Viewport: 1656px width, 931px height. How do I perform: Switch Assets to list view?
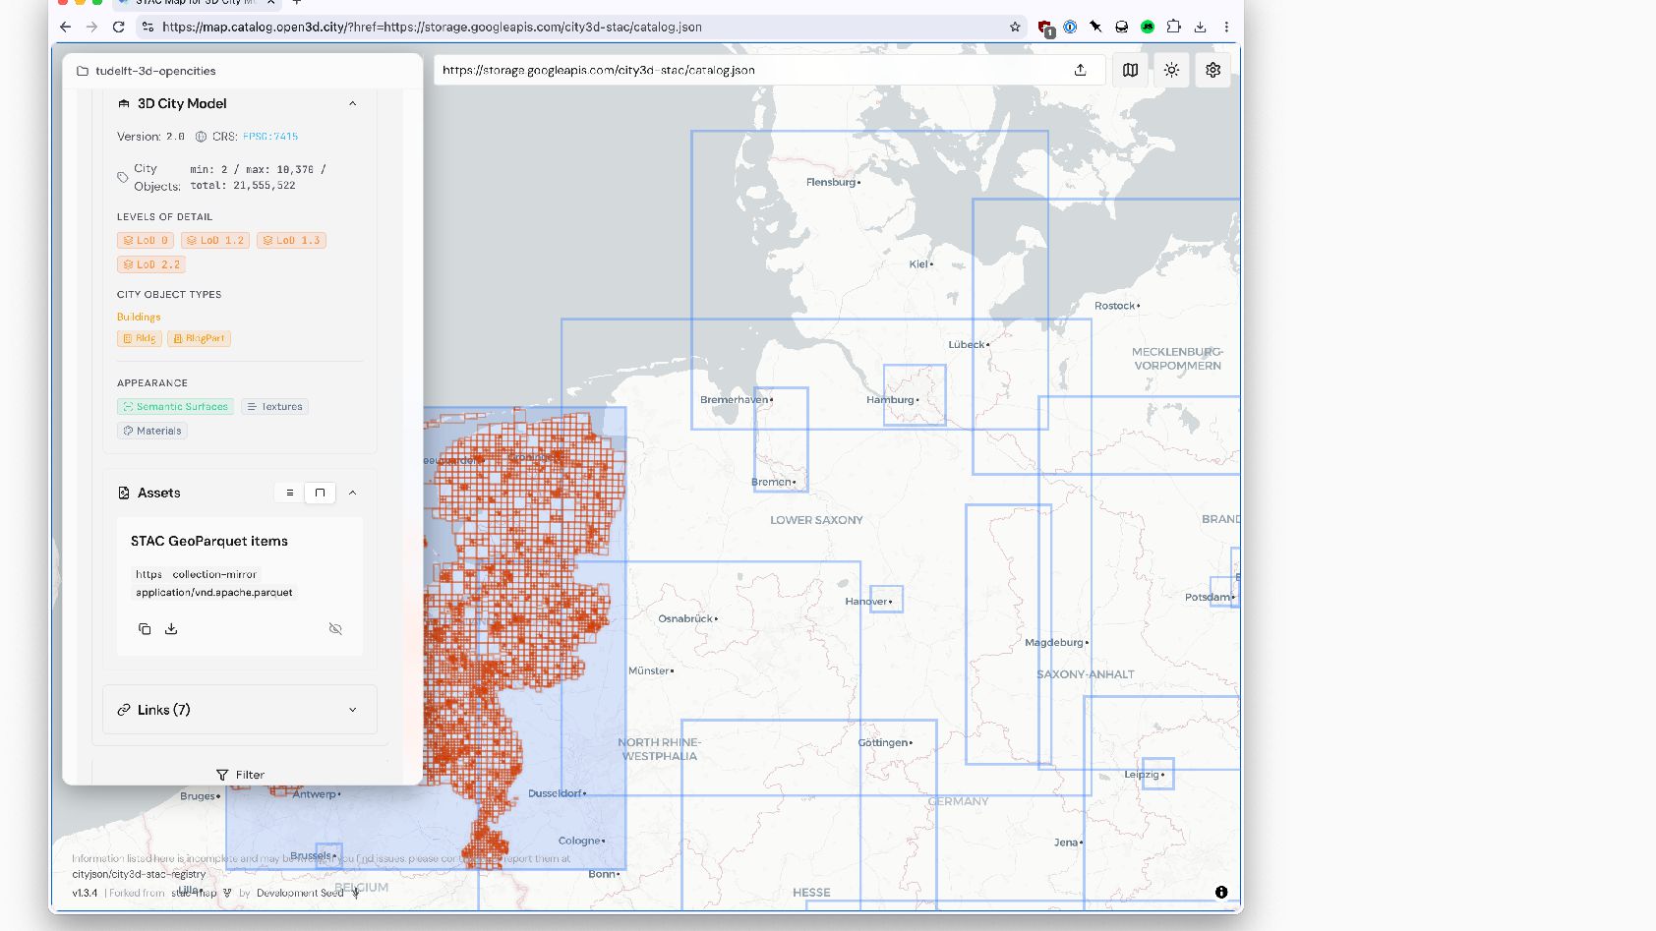coord(289,493)
